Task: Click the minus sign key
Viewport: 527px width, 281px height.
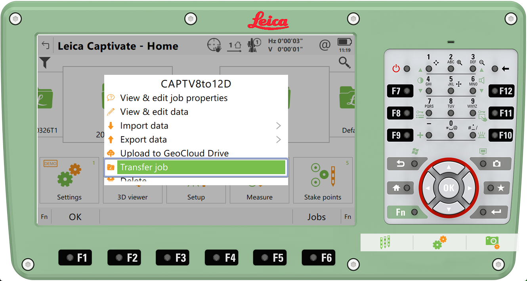Action: pyautogui.click(x=429, y=135)
